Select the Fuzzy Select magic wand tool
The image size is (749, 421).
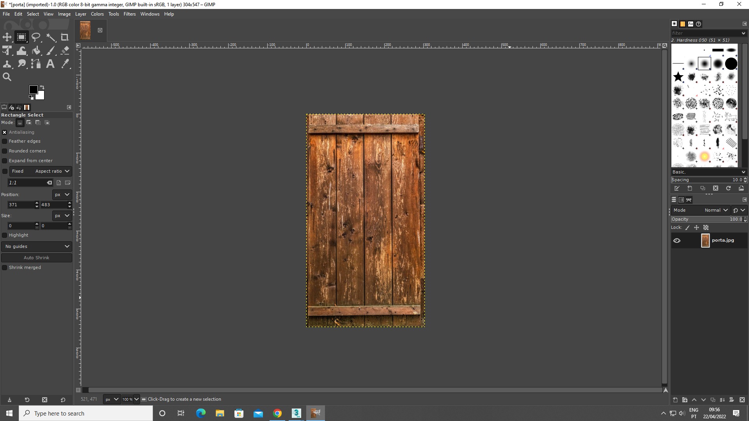point(51,37)
